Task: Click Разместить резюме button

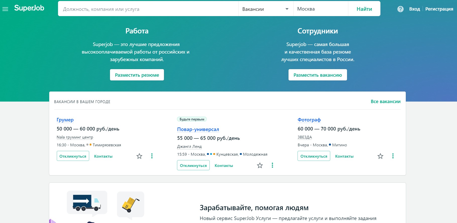Action: click(x=137, y=75)
